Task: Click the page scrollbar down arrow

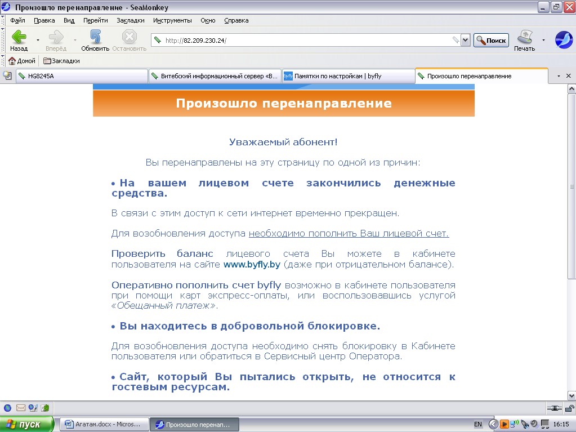Action: (571, 396)
